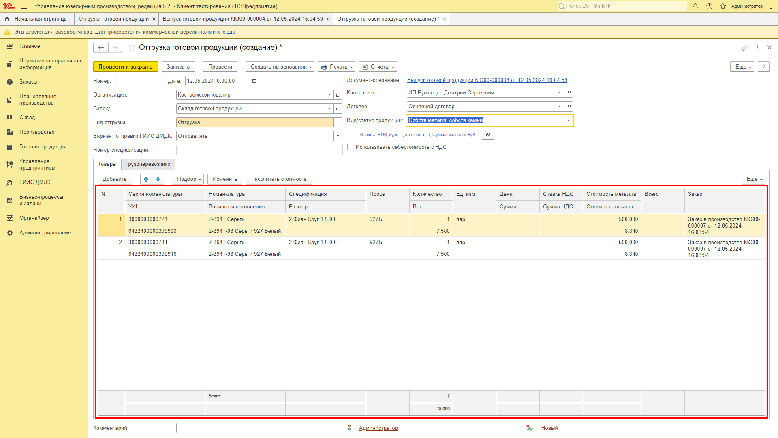Open Создать на основании dropdown
Viewport: 778px width, 438px height.
point(280,67)
